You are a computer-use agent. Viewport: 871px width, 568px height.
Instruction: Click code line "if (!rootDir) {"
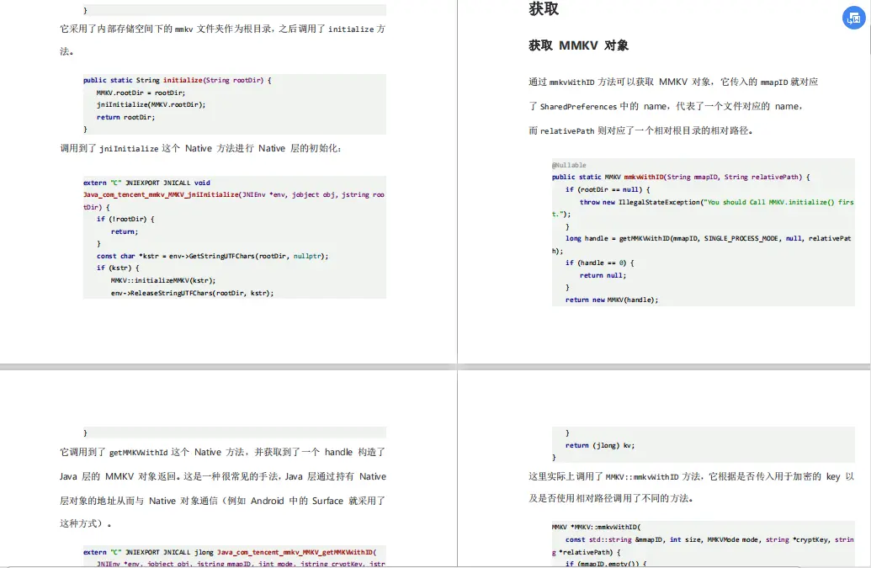(125, 219)
